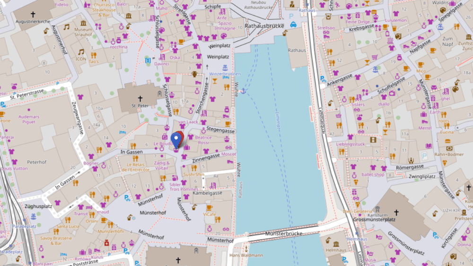
Task: Select the taxi icon near Rathausbrücke
Action: click(x=293, y=25)
